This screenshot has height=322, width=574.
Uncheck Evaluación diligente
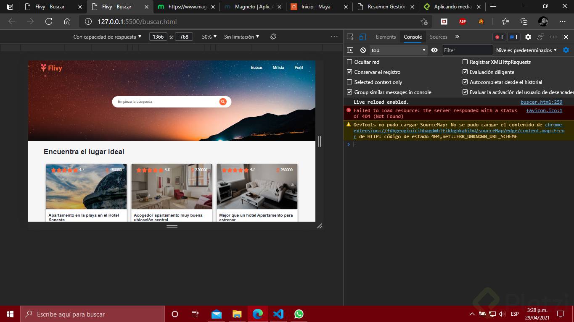coord(465,72)
